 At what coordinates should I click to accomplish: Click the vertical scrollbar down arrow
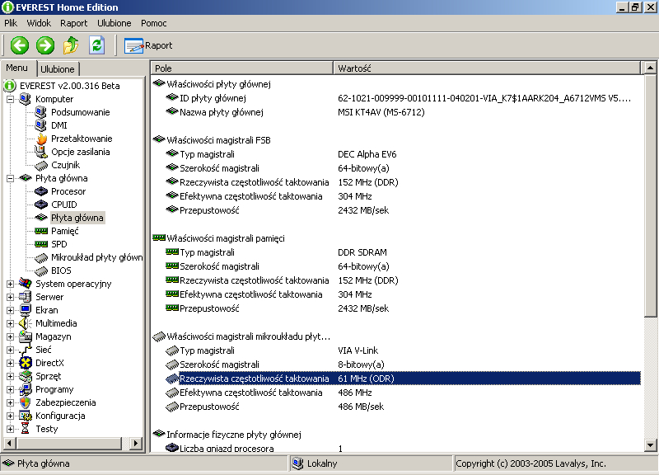coord(650,444)
